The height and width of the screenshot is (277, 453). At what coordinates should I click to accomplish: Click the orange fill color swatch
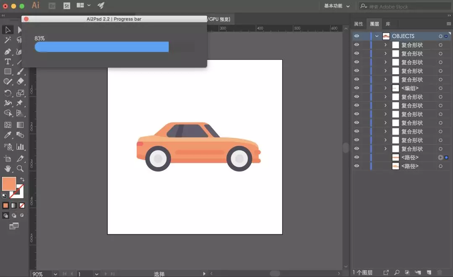tap(9, 184)
